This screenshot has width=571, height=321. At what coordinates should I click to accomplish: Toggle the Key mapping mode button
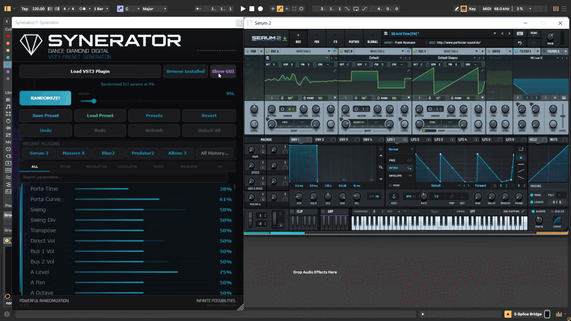tap(472, 8)
